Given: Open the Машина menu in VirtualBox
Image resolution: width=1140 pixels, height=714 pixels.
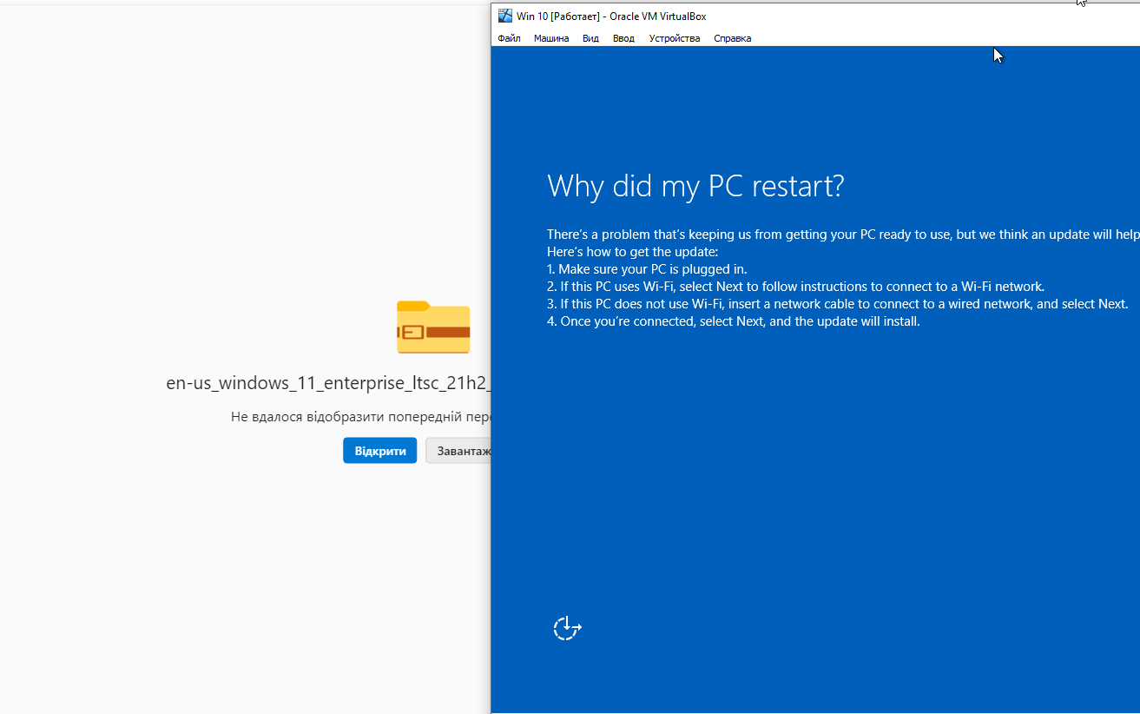Looking at the screenshot, I should point(551,38).
